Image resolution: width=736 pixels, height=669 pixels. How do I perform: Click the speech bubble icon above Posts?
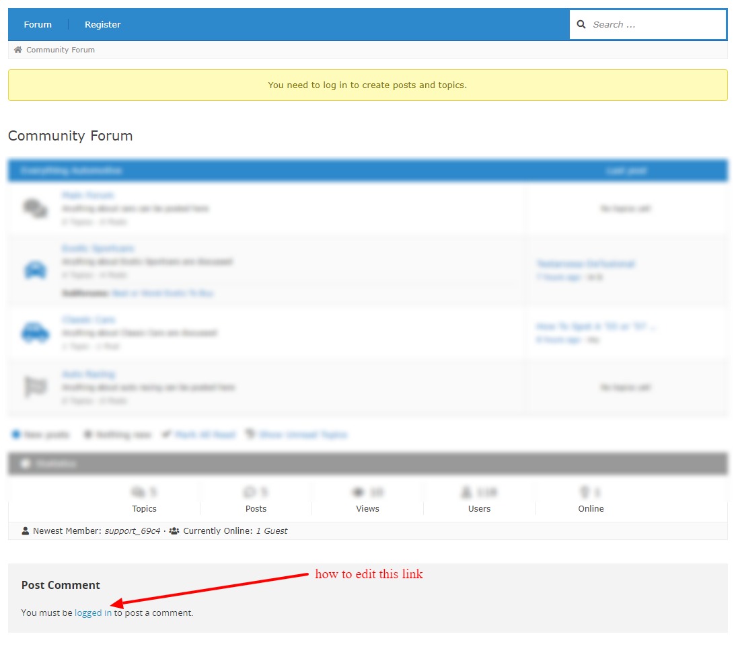point(249,491)
